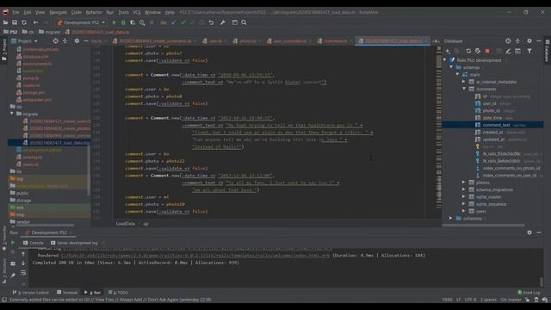Select index_comments_on_photo_id in Database tree
This screenshot has width=551, height=310.
click(x=511, y=168)
